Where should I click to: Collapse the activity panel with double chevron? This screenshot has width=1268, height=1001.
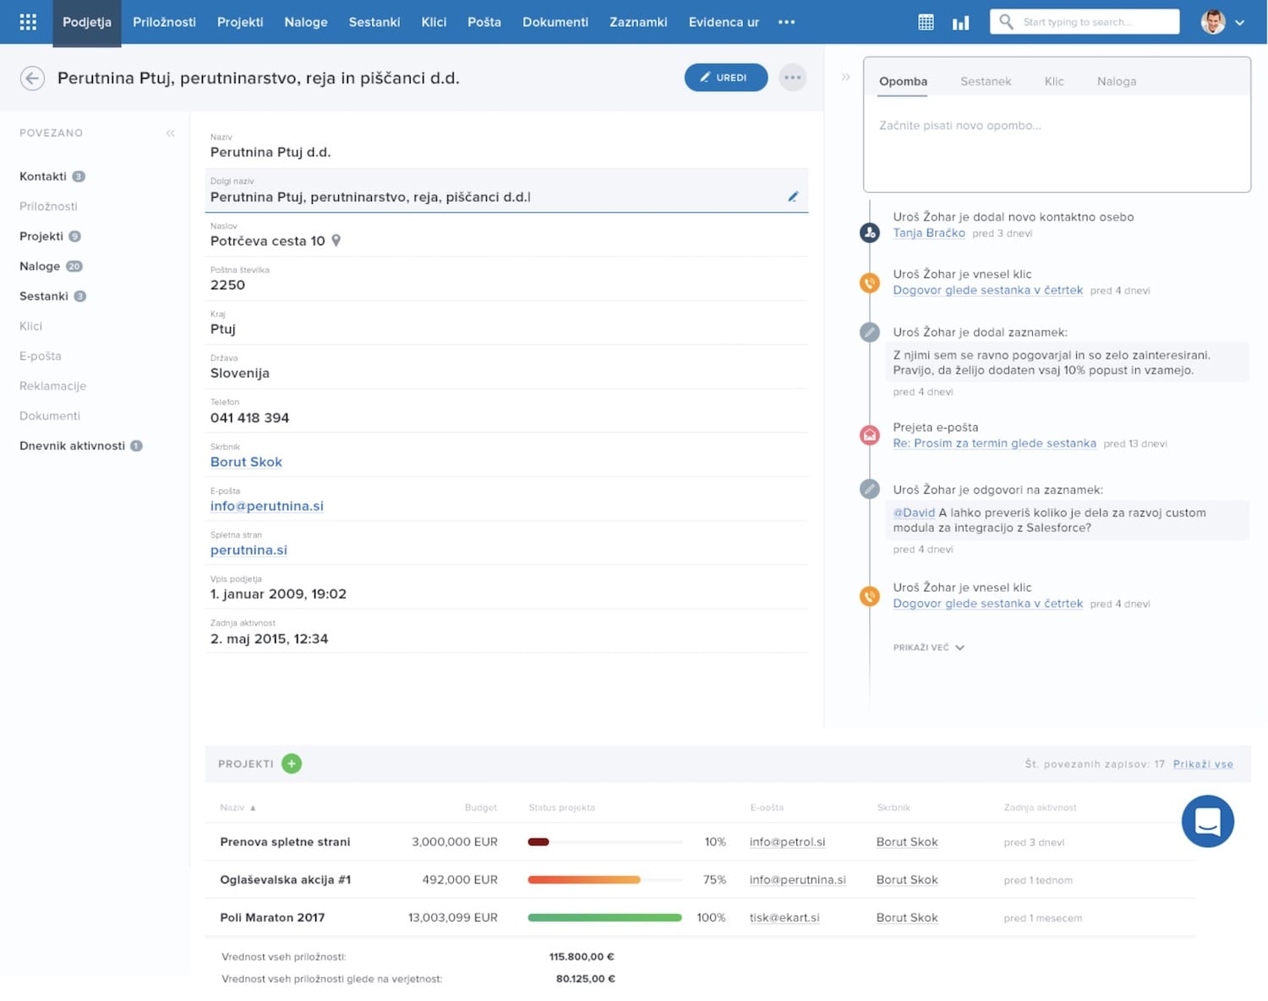[x=845, y=77]
